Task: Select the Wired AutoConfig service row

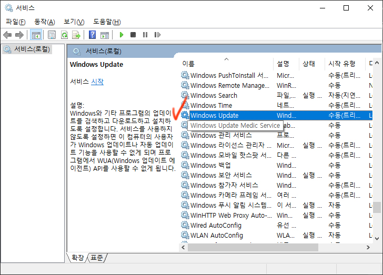Action: tap(276, 225)
